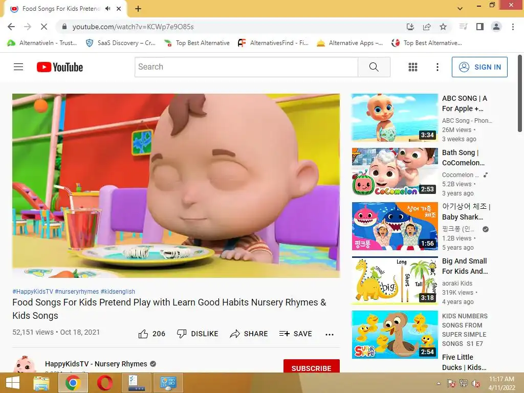Open the YouTube apps grid
This screenshot has width=524, height=393.
point(413,67)
